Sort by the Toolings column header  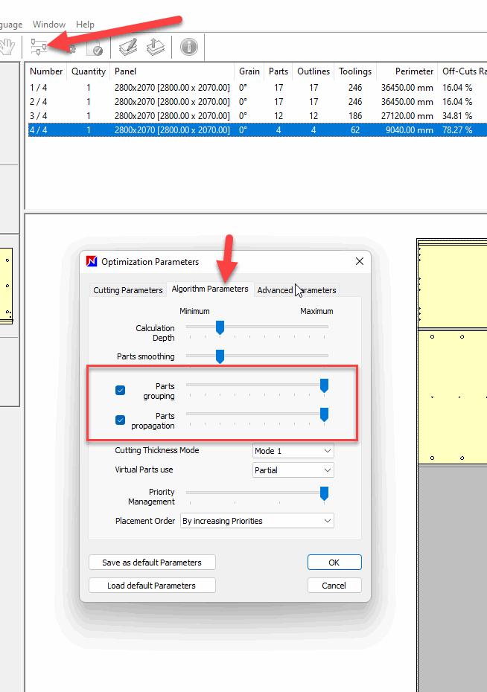[355, 71]
